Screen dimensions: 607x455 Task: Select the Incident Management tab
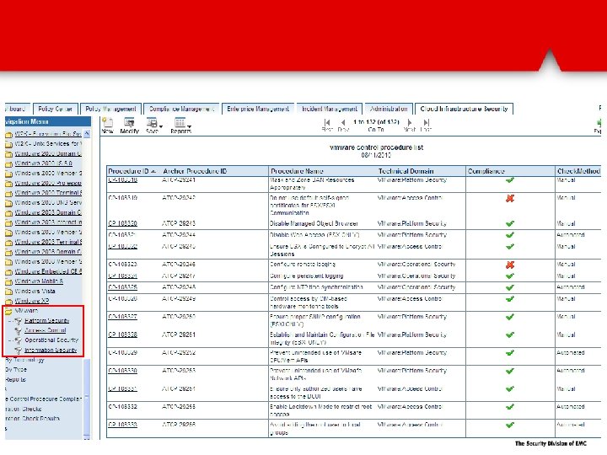point(330,109)
